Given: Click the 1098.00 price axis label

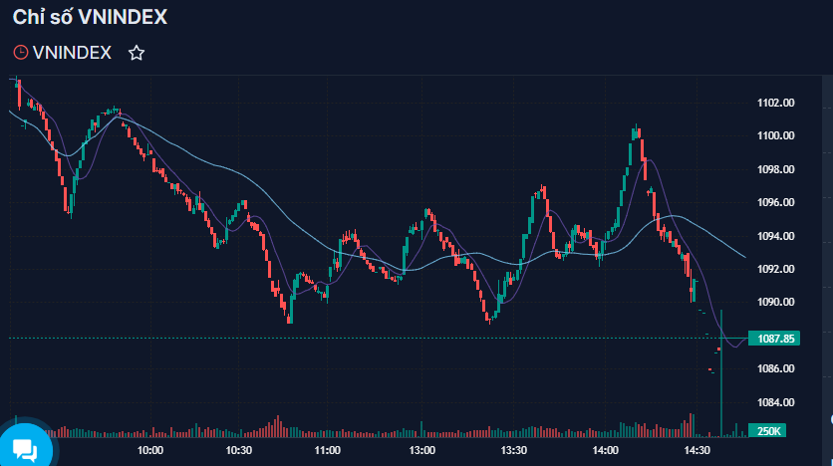Looking at the screenshot, I should click(x=775, y=169).
